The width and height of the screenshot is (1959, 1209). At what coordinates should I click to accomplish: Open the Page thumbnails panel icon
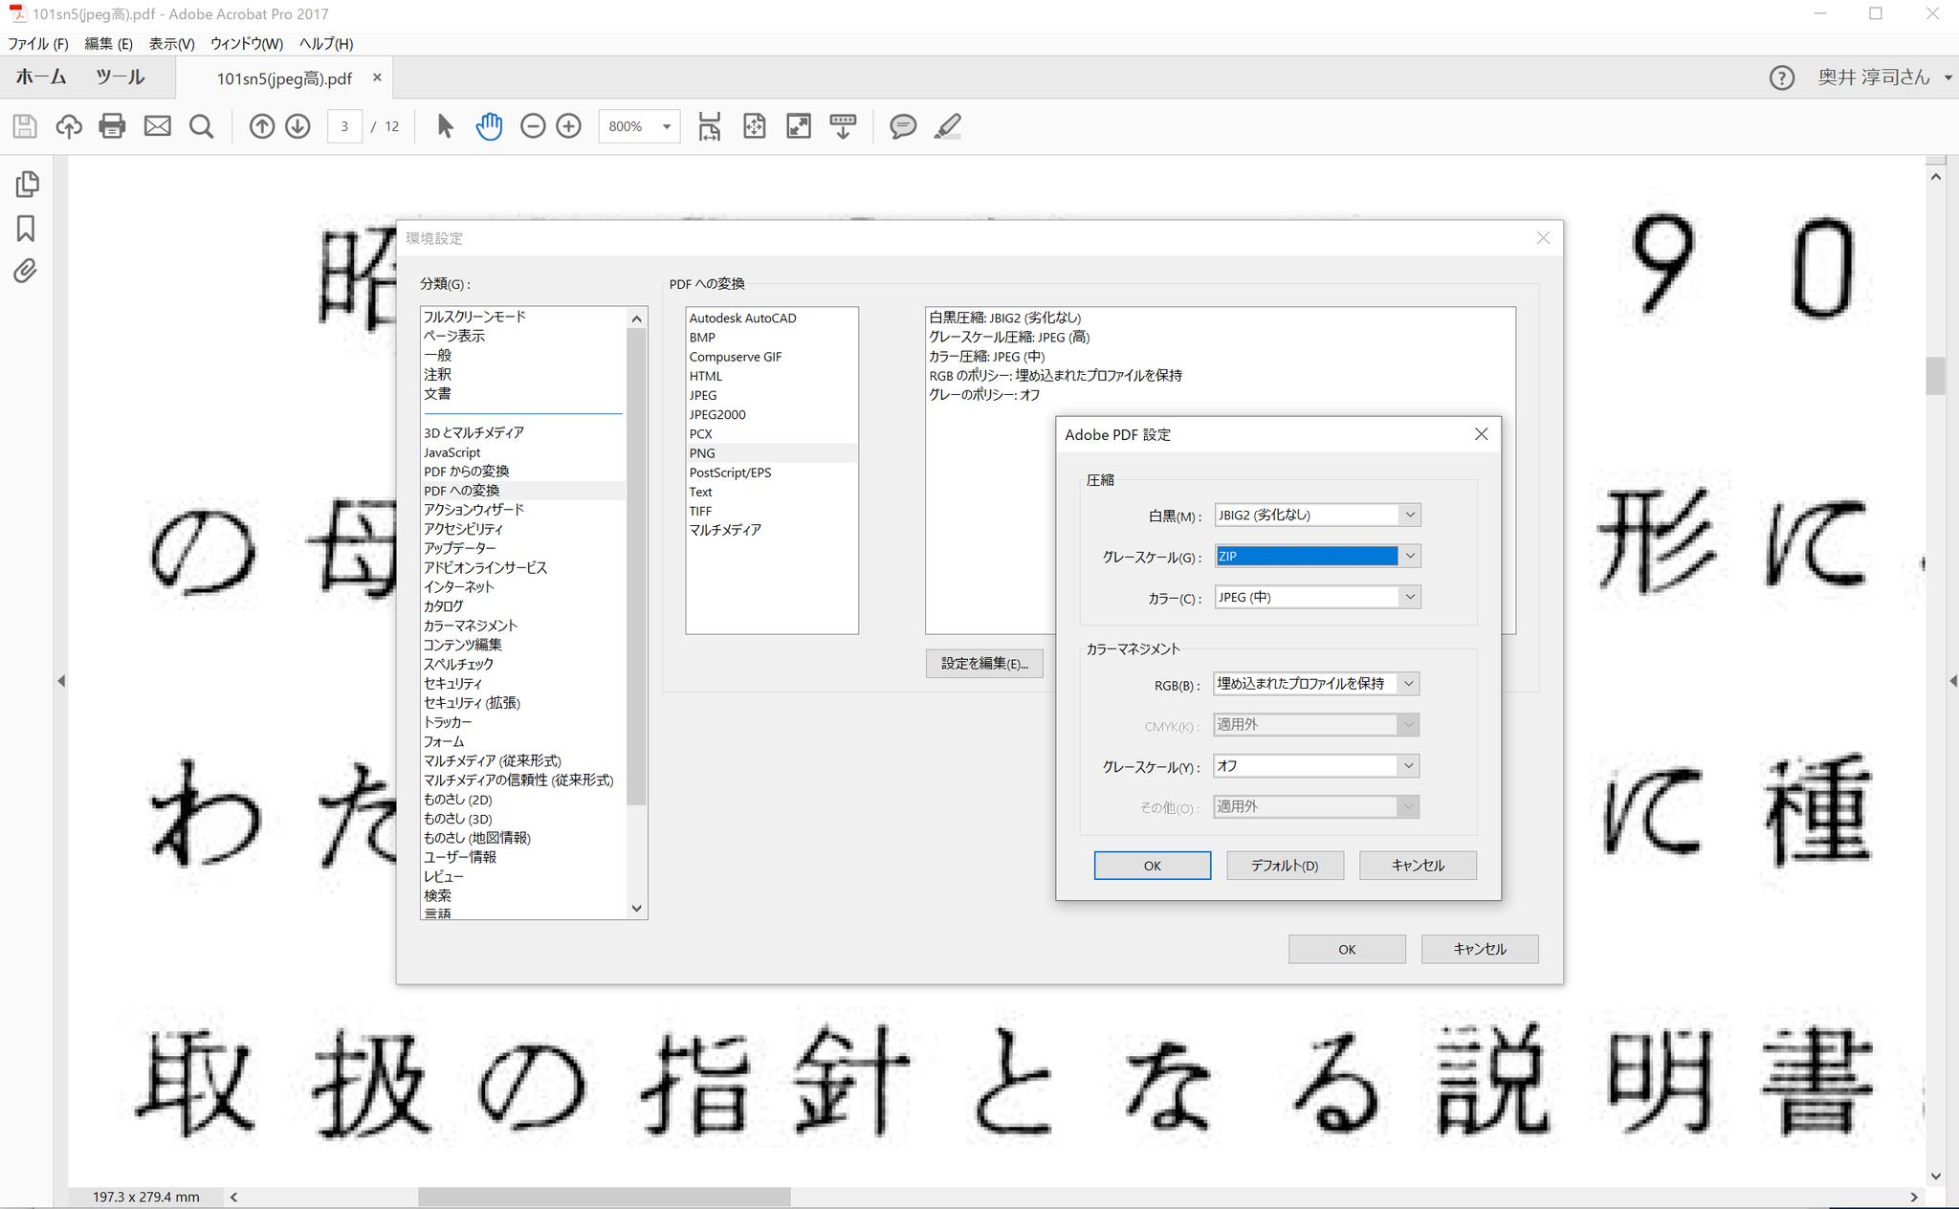[27, 184]
